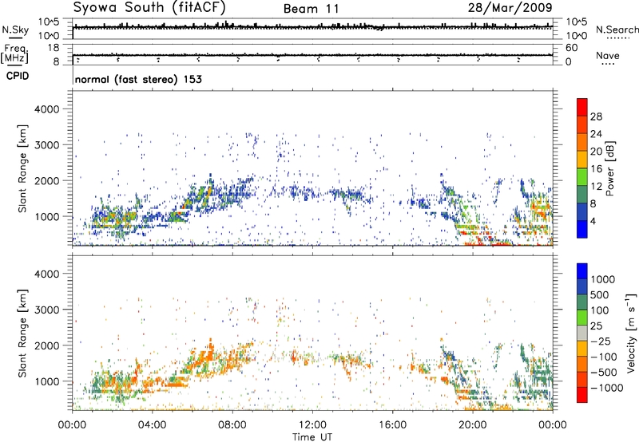Click the blue top of the velocity color bar
This screenshot has height=442, width=639.
click(582, 271)
